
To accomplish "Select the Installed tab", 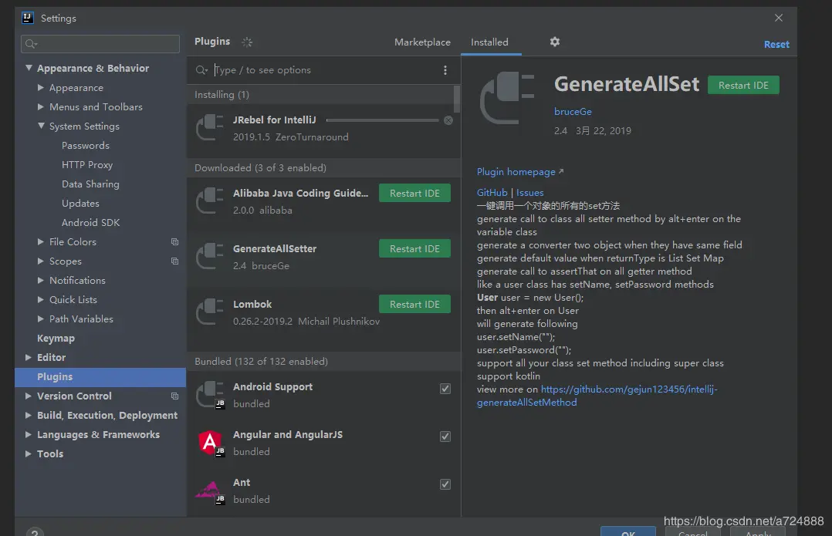I will 490,42.
